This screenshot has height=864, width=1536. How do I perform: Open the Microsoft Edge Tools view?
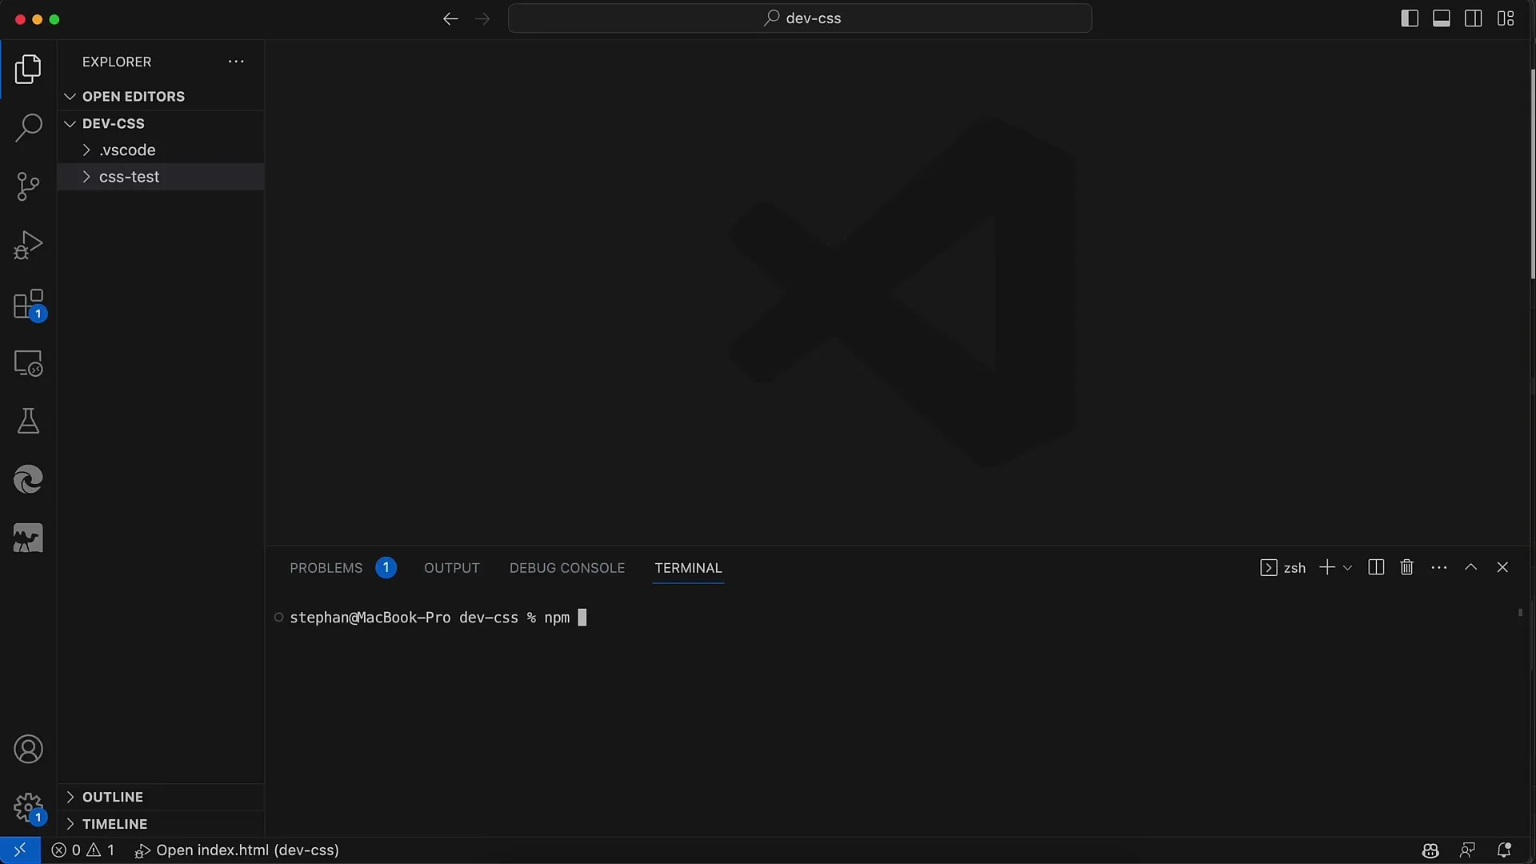28,479
